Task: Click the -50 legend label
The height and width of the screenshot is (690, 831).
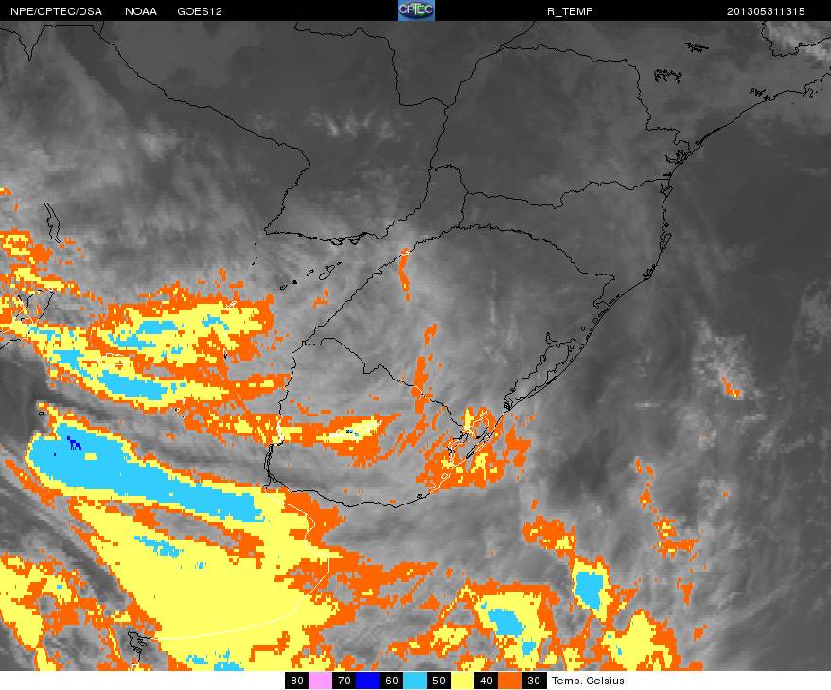Action: tap(439, 681)
